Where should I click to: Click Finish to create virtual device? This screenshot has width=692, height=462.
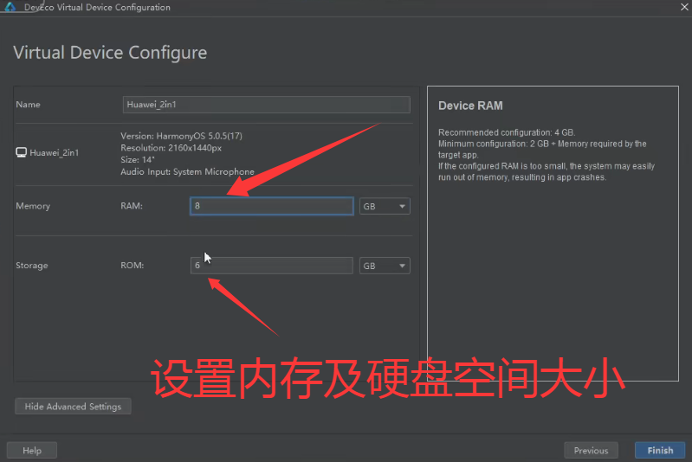660,451
